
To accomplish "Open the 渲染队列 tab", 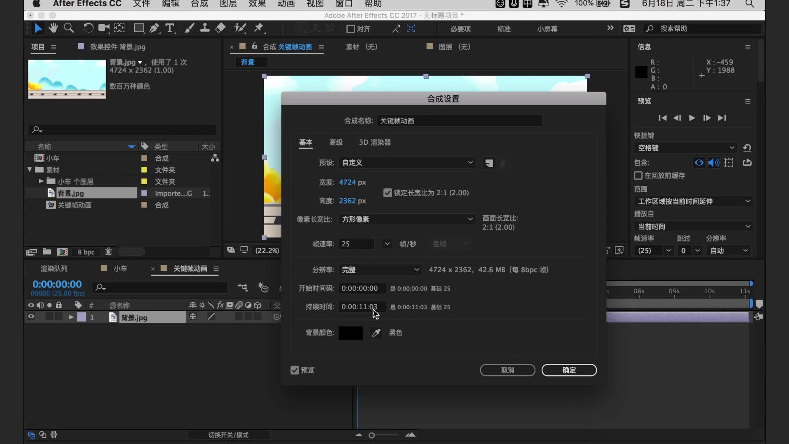I will point(54,268).
